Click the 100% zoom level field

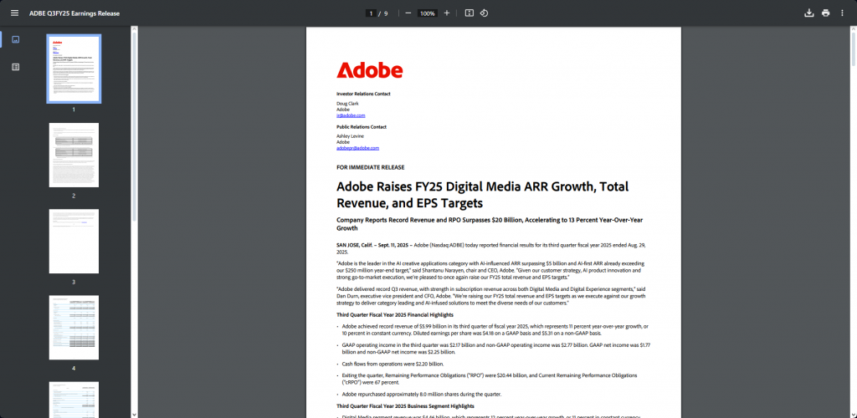click(x=428, y=13)
